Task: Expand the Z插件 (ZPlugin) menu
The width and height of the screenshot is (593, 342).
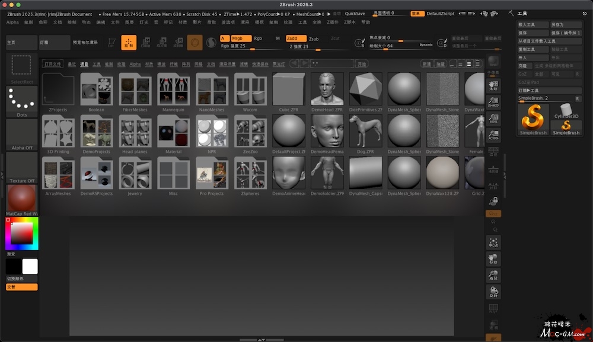Action: point(333,22)
